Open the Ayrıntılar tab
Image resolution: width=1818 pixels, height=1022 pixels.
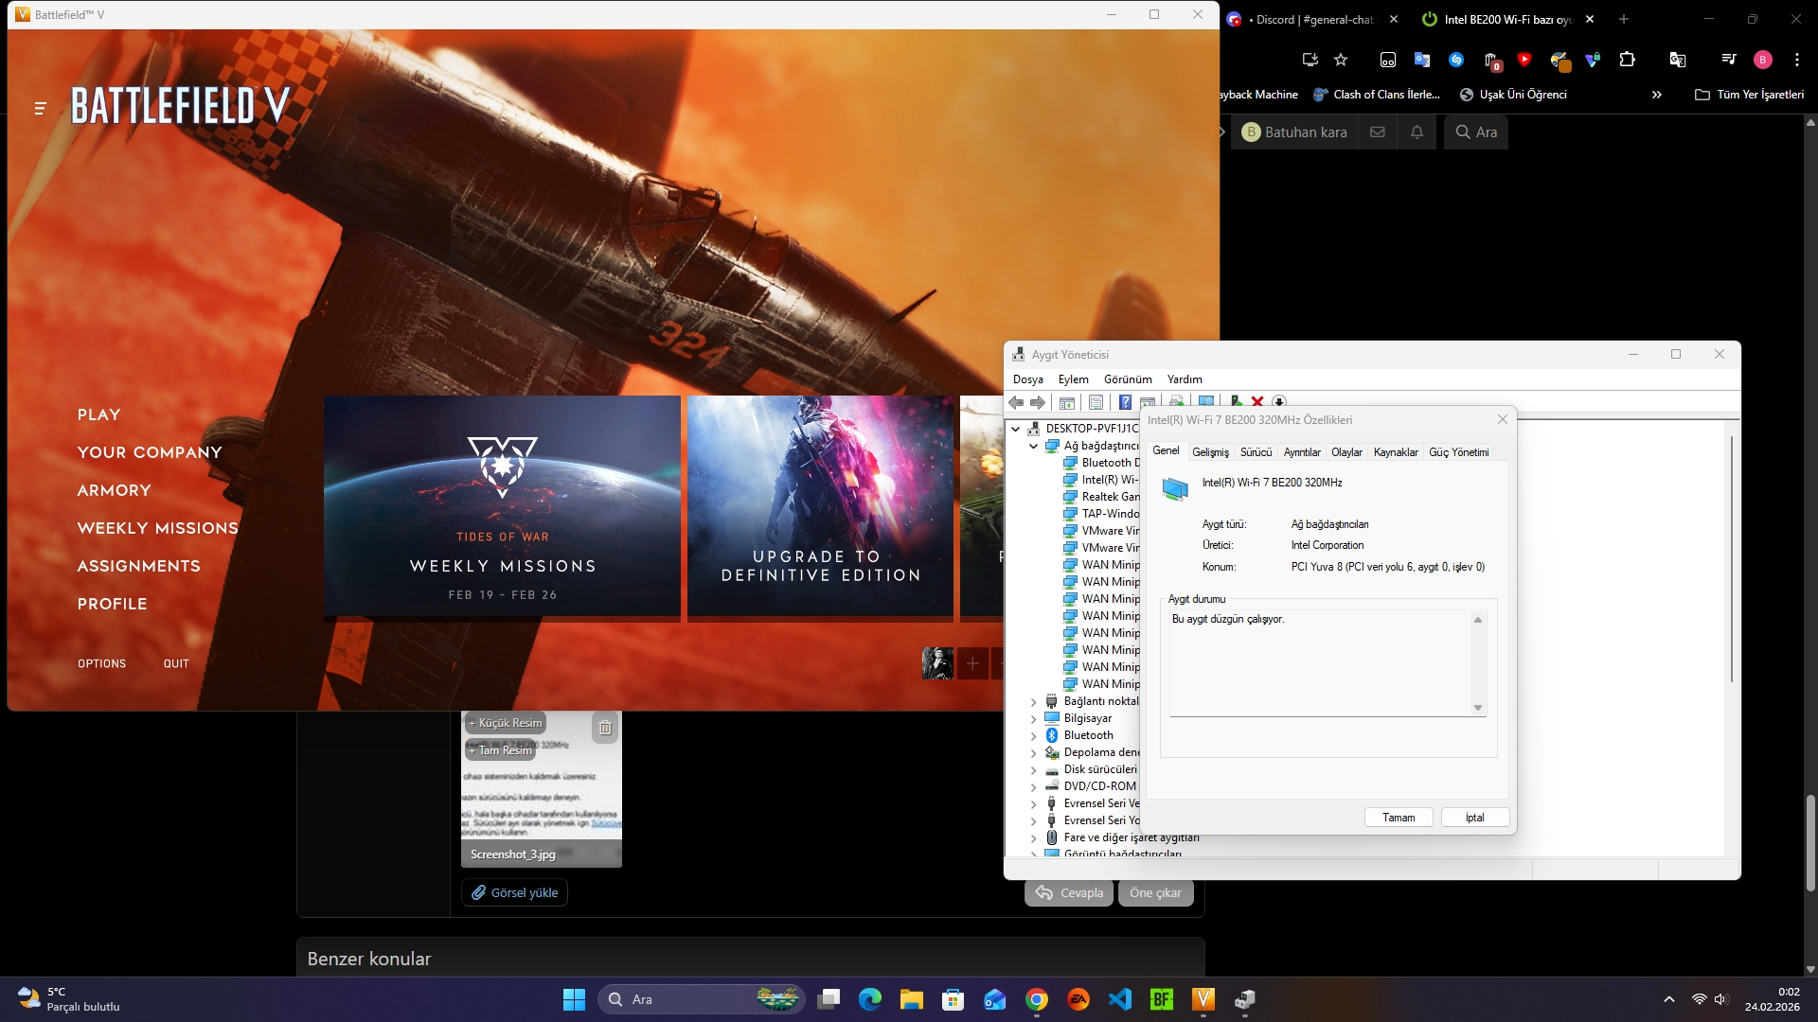click(x=1301, y=452)
